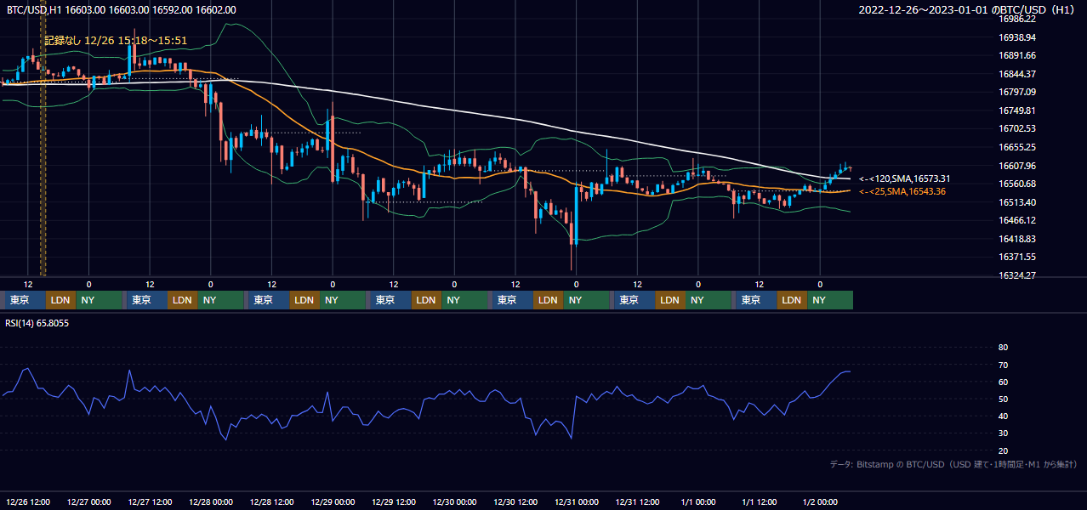Click price axis value 16466.12
This screenshot has width=1087, height=510.
tap(1016, 220)
